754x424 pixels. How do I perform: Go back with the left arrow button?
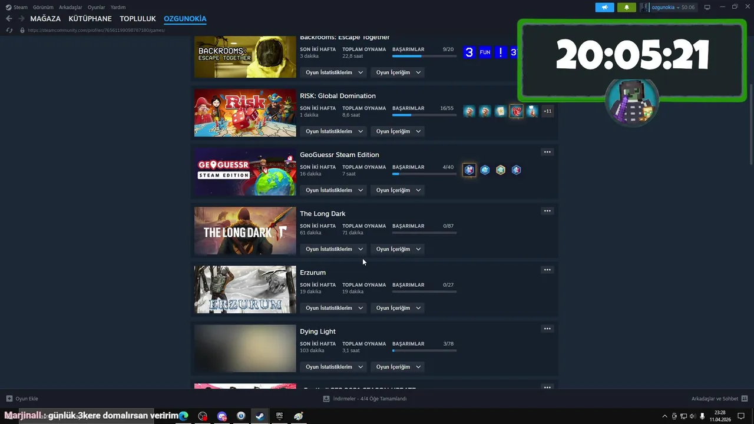pyautogui.click(x=9, y=19)
